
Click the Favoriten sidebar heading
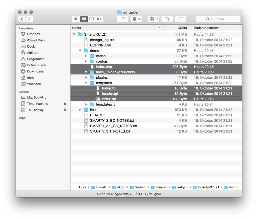(25, 28)
